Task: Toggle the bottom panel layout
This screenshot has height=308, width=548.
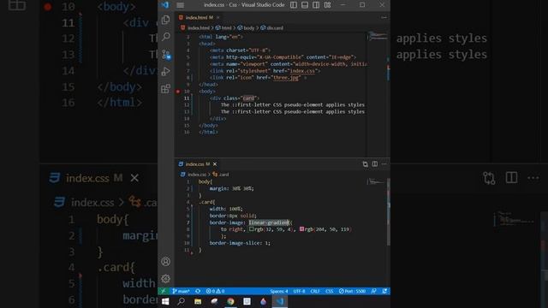Action: click(x=305, y=5)
